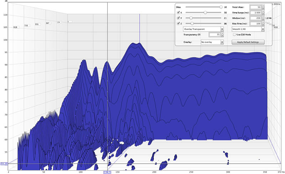
Task: Lower Rise Time with the down stepper arrow
Action: [x=263, y=25]
